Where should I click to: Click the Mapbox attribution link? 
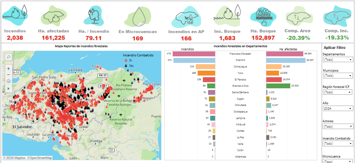[x=15, y=158]
